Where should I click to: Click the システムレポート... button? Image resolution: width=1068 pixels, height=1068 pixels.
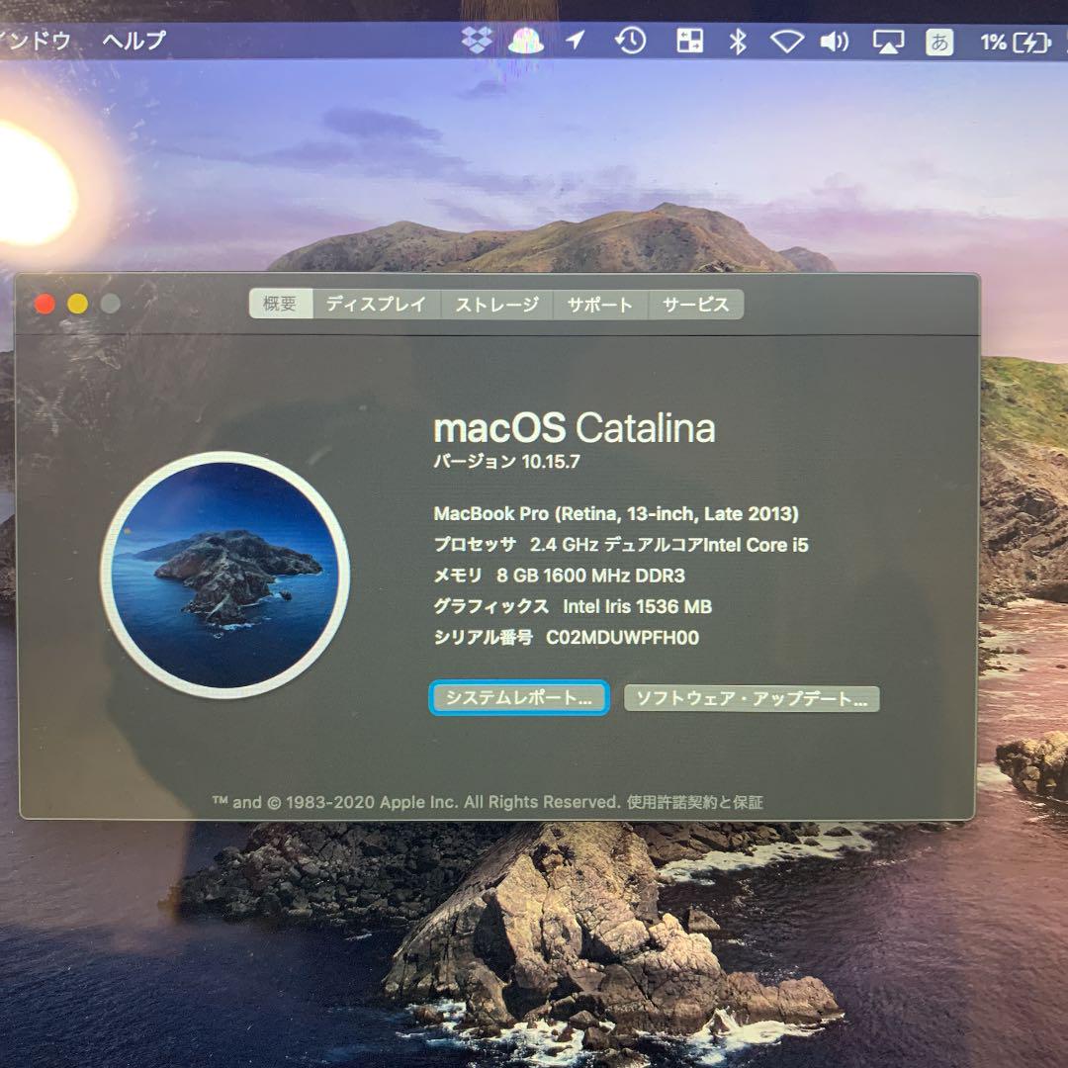click(x=519, y=697)
